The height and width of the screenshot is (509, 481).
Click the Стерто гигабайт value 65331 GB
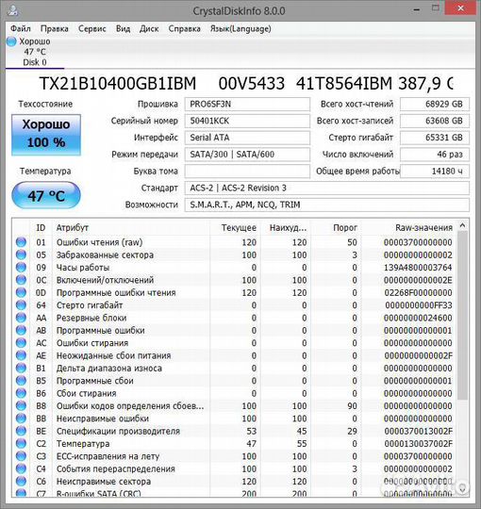(x=435, y=138)
